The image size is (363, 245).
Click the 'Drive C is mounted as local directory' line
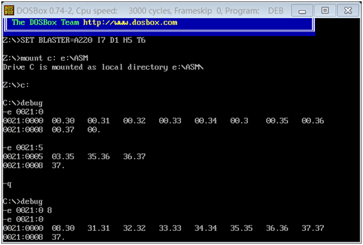tap(103, 67)
